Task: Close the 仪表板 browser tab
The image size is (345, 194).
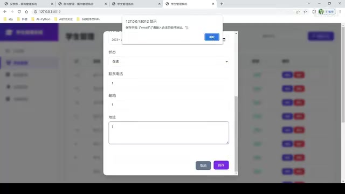Action: click(x=52, y=4)
